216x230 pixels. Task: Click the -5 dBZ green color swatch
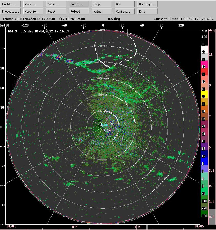[204, 191]
